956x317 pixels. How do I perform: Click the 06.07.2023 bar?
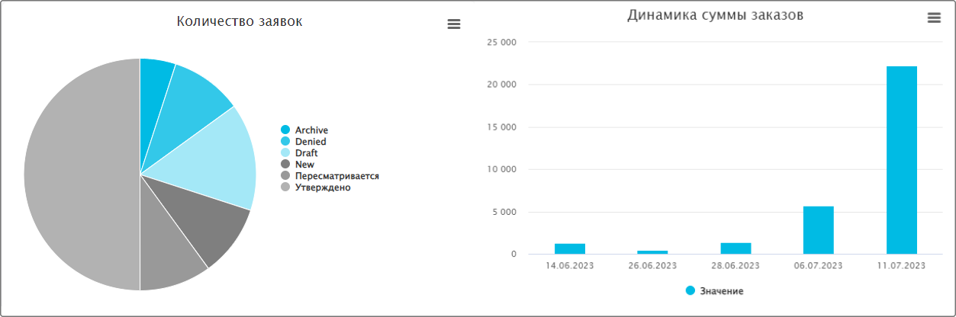(818, 230)
